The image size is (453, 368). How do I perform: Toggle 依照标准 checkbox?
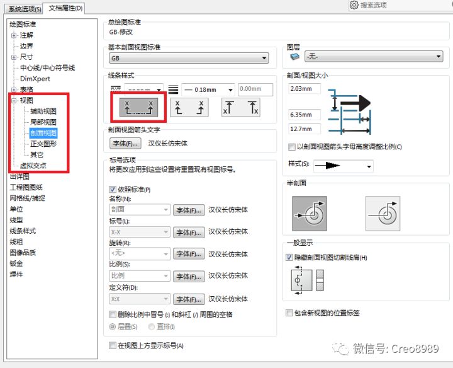coord(113,190)
